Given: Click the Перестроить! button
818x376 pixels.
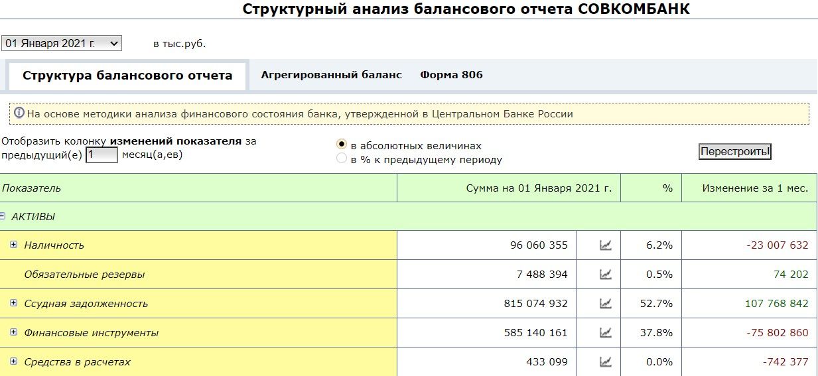Looking at the screenshot, I should pyautogui.click(x=735, y=152).
